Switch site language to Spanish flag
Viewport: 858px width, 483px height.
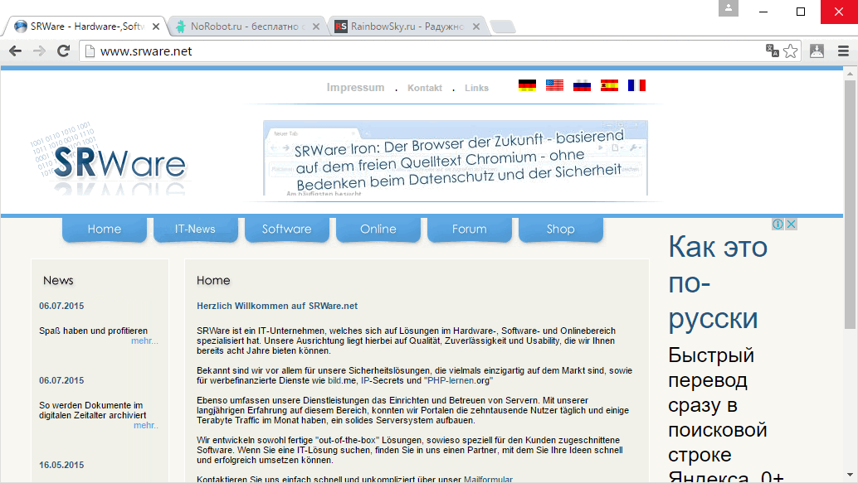(x=609, y=85)
